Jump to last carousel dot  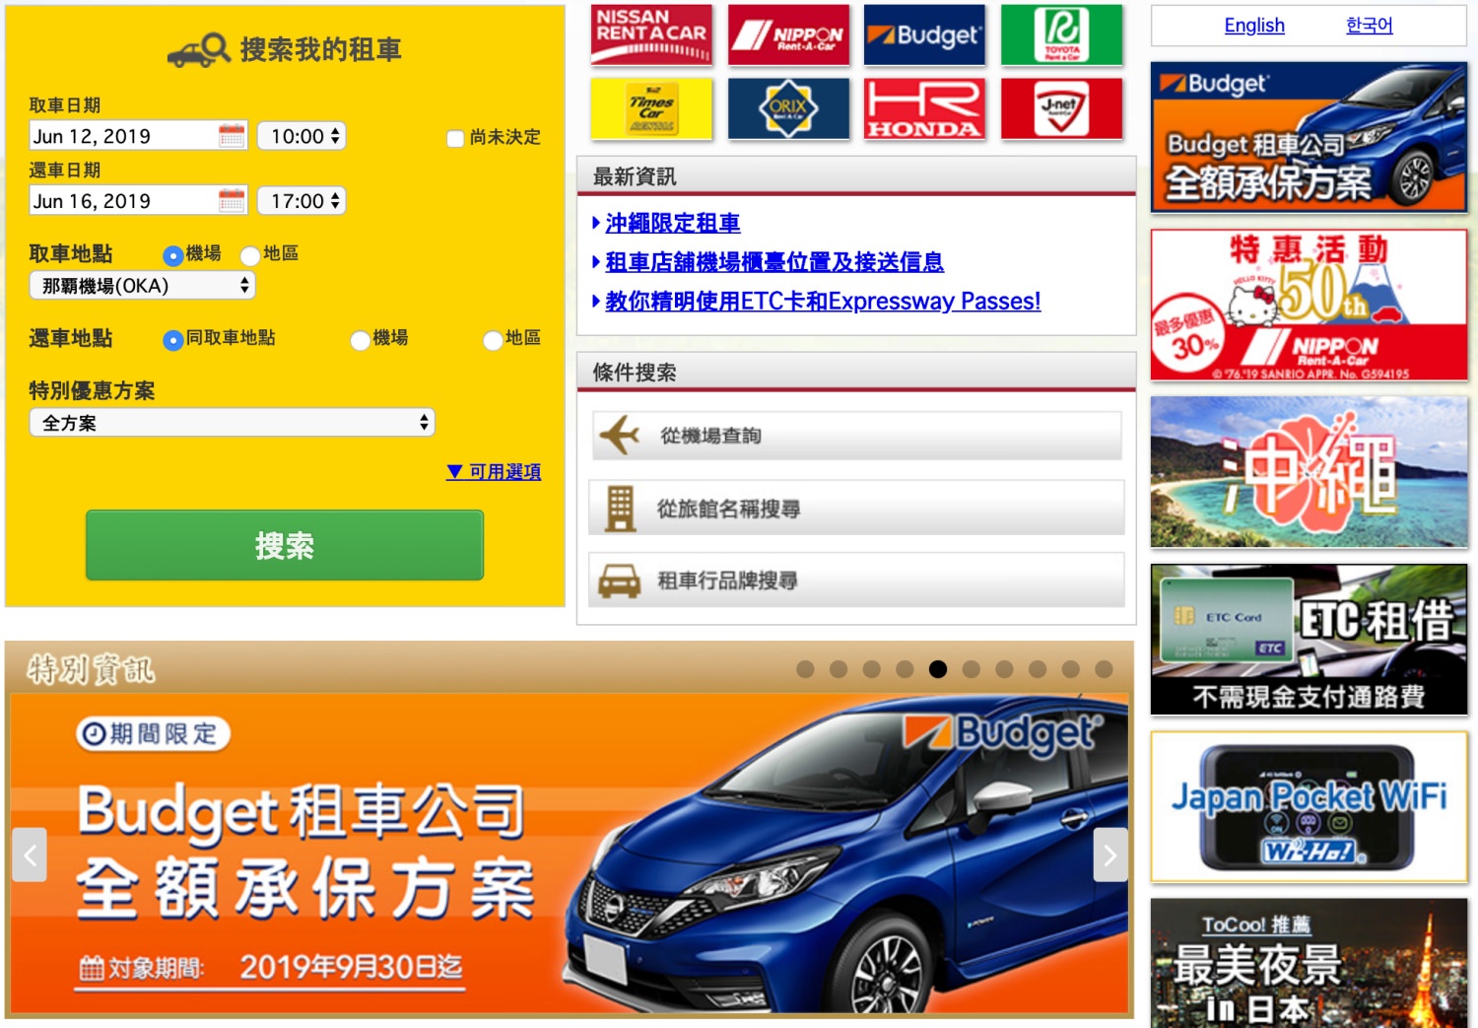(x=1104, y=669)
